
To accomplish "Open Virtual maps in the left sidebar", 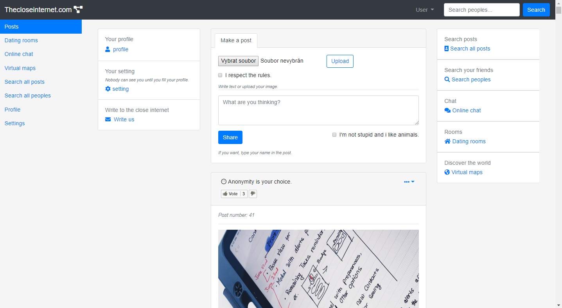I will point(20,68).
